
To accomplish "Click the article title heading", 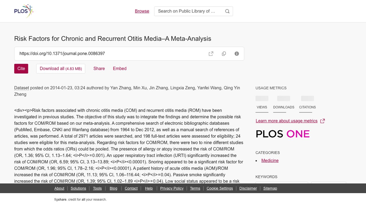I will (113, 39).
